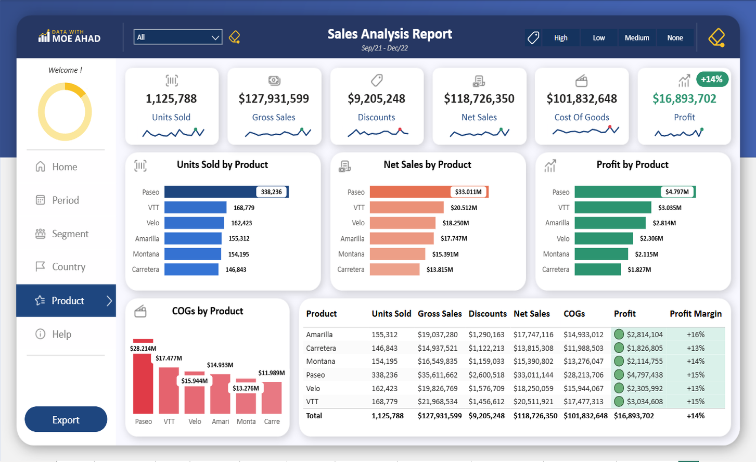
Task: Click the calendar icon next to Period
Action: point(40,200)
